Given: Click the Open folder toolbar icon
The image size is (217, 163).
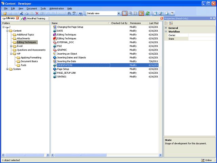Looking at the screenshot, I should point(5,14).
